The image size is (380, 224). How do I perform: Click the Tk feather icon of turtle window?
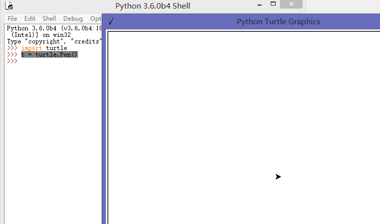111,21
